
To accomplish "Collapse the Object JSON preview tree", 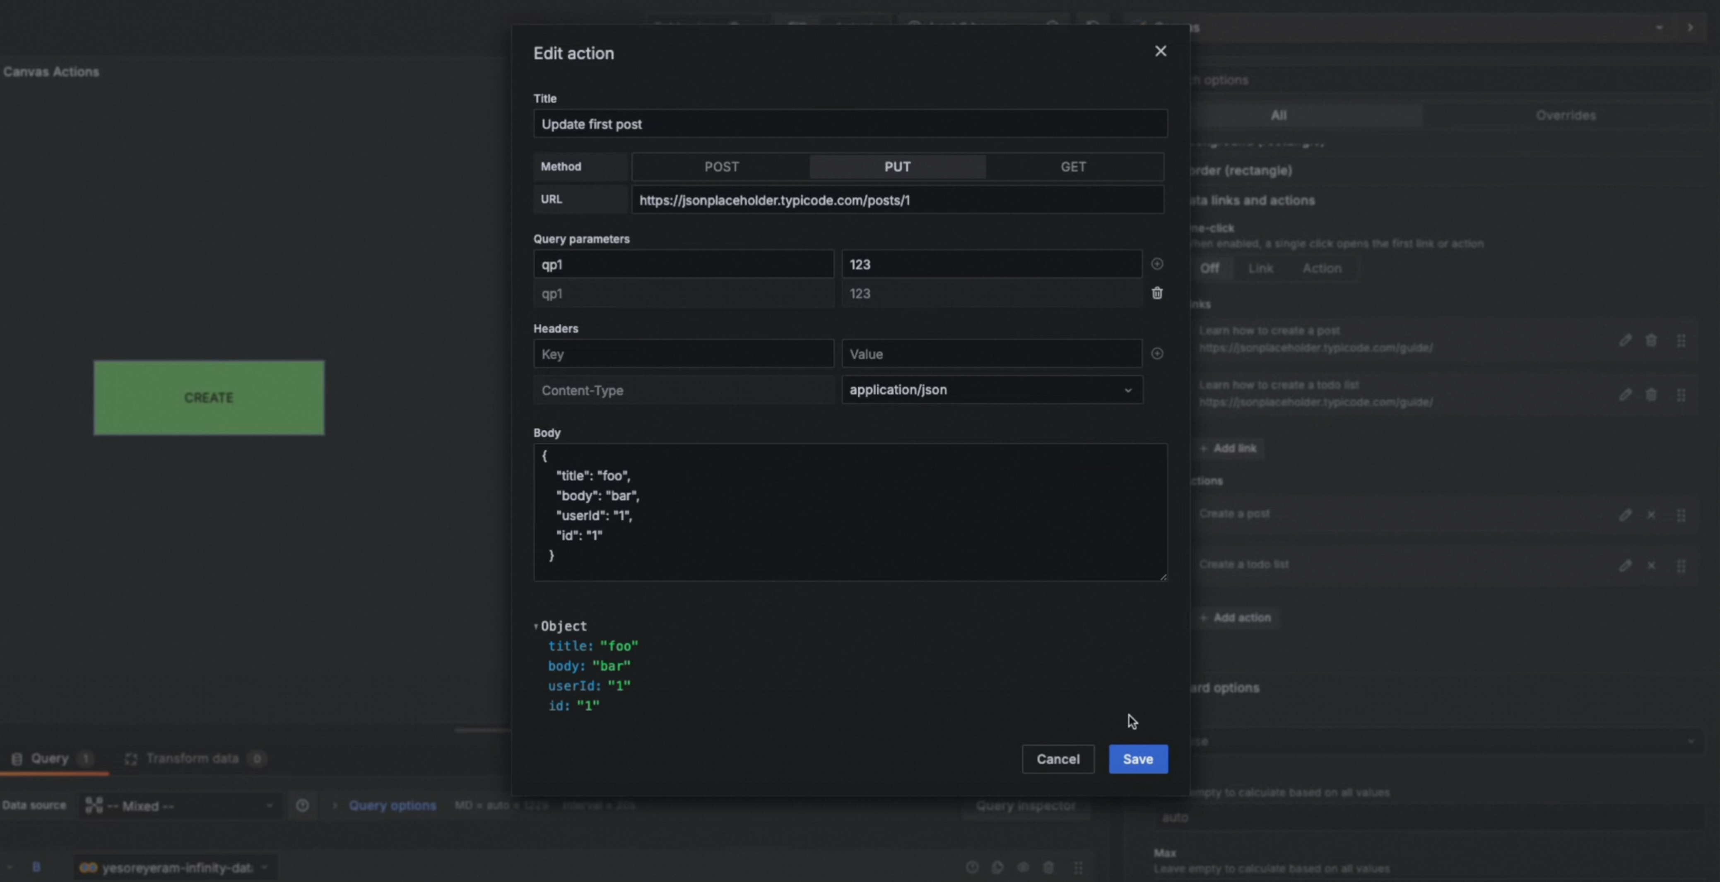I will pos(536,626).
